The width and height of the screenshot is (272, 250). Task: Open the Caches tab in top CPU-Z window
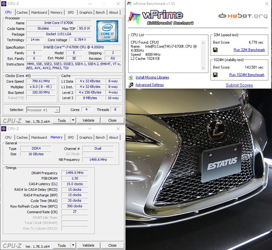click(22, 12)
